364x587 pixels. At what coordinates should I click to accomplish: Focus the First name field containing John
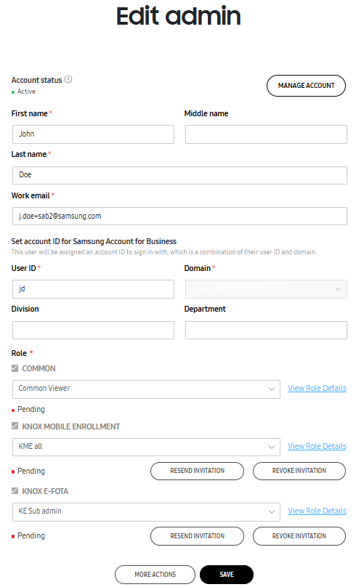[x=93, y=134]
